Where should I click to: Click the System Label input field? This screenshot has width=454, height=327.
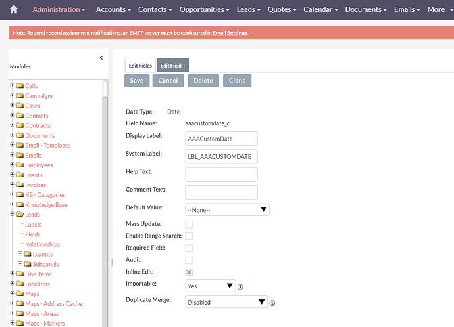(x=222, y=156)
